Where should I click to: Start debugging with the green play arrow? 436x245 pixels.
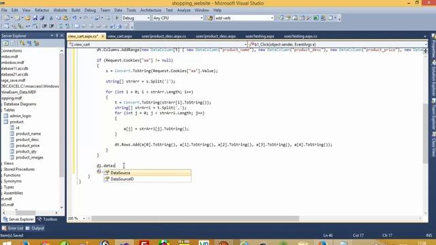116,18
